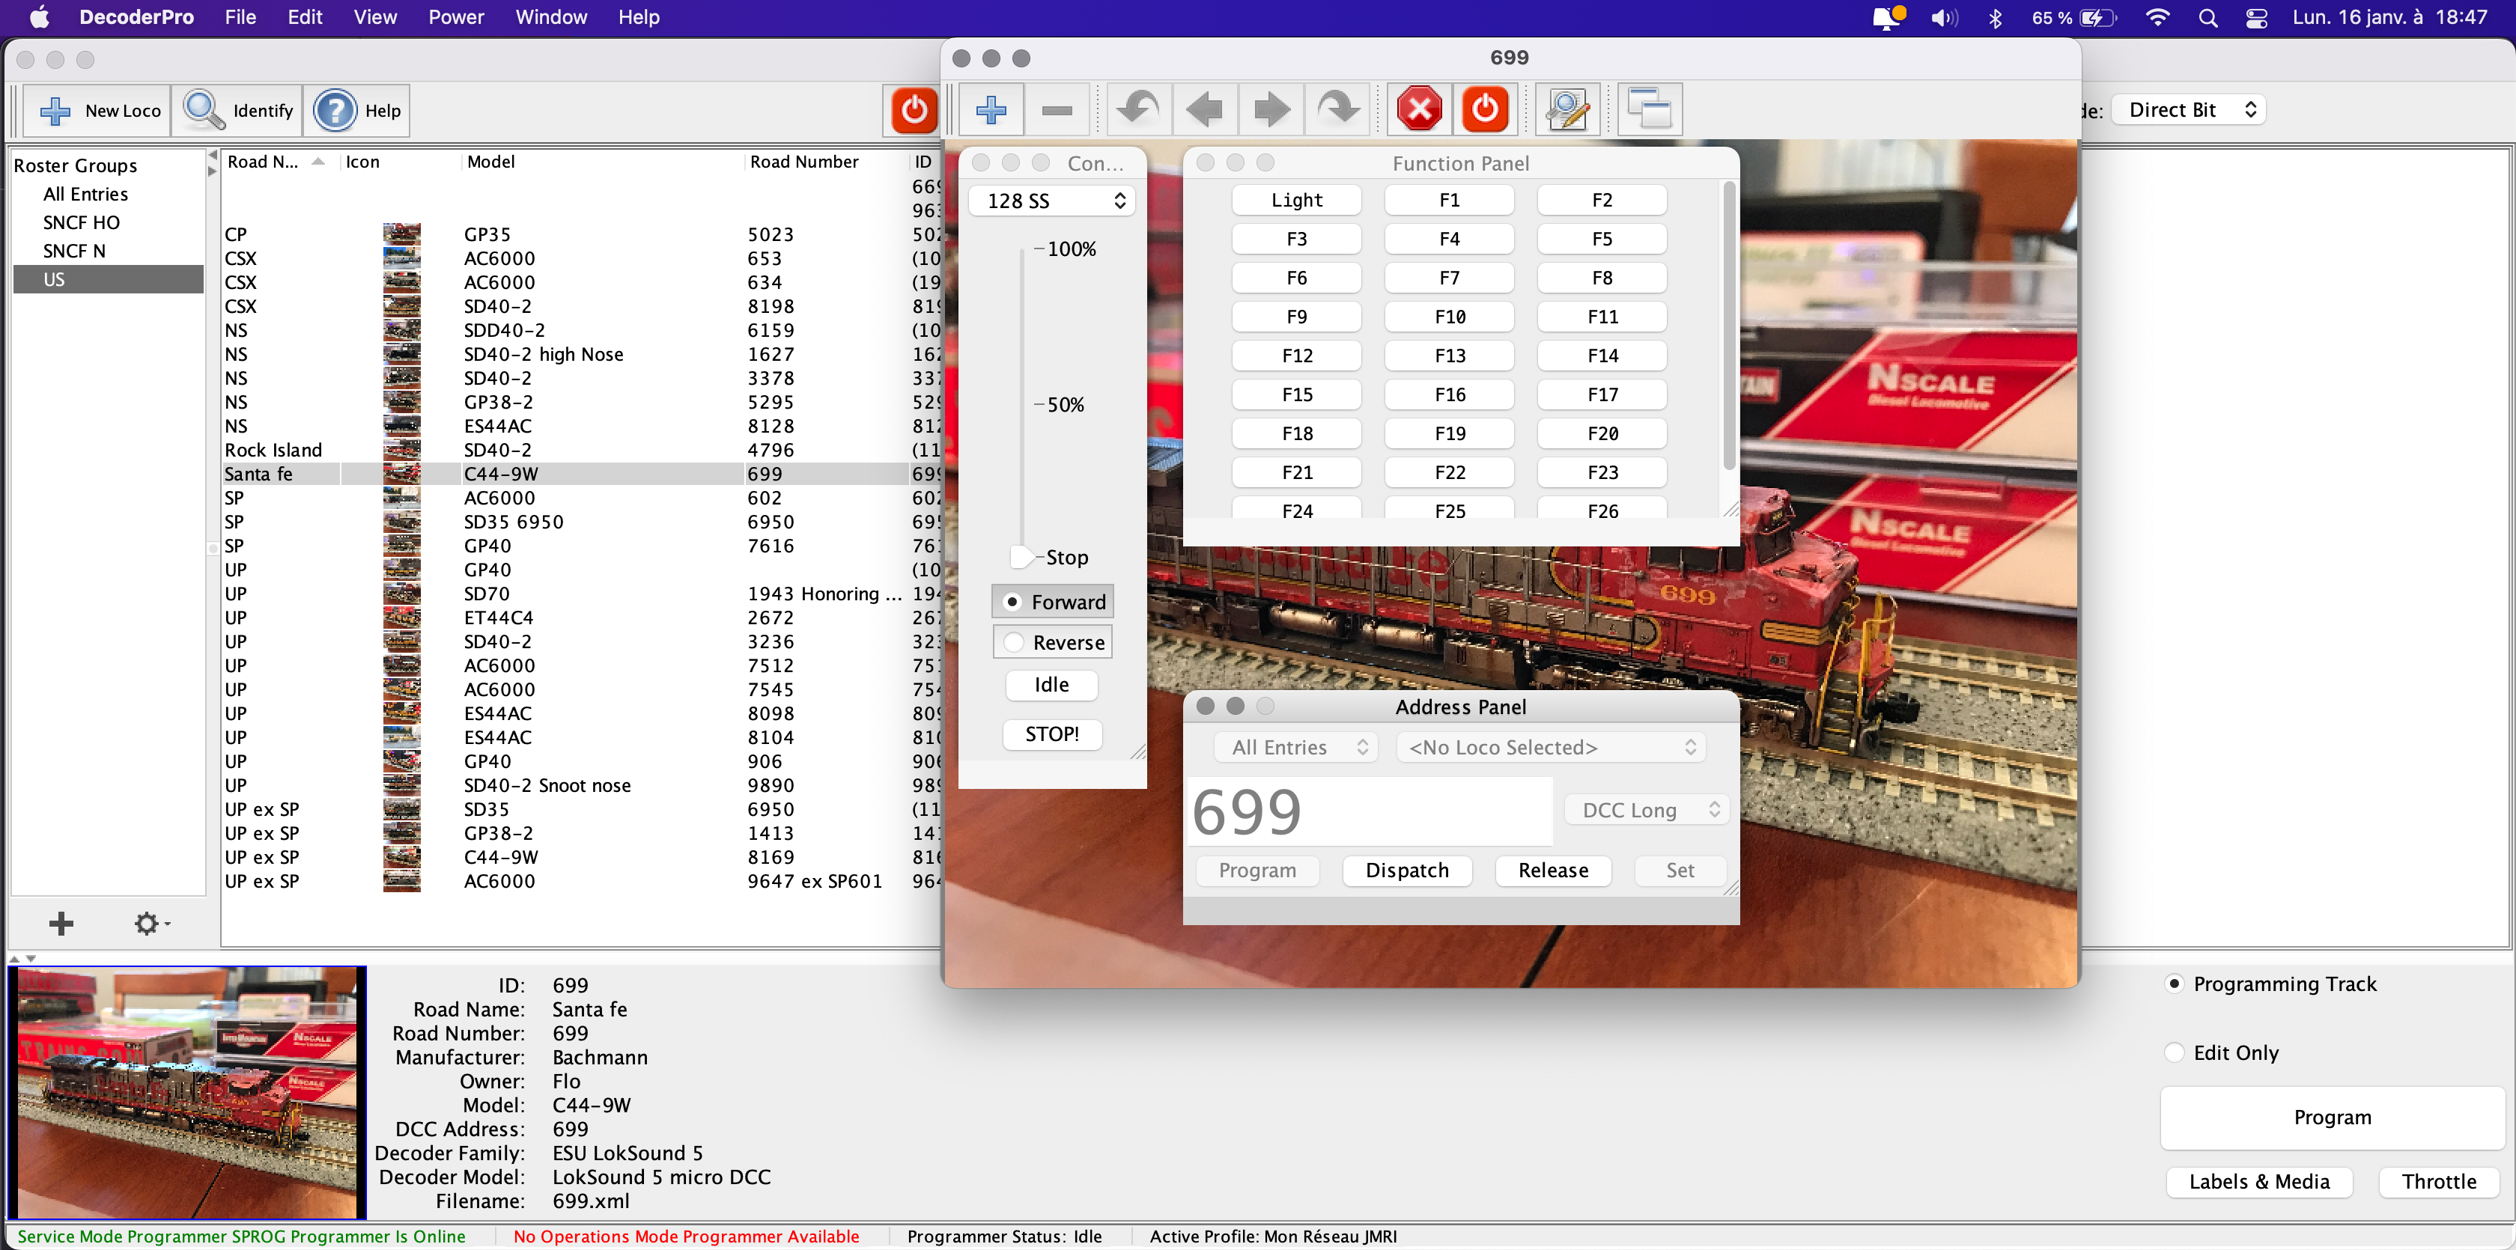Image resolution: width=2516 pixels, height=1250 pixels.
Task: Click the Identify magnifier button
Action: [238, 110]
